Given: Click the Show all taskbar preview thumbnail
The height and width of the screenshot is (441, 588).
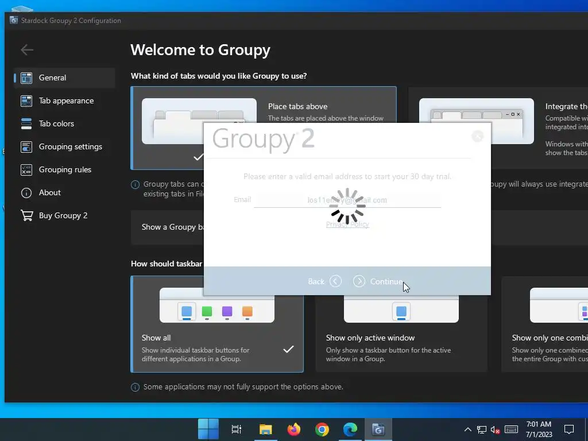Looking at the screenshot, I should [x=217, y=308].
